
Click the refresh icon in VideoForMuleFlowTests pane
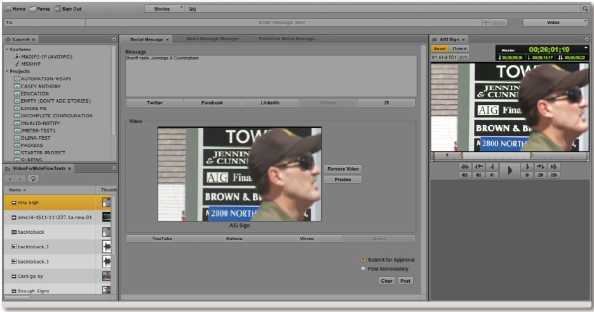tap(33, 179)
